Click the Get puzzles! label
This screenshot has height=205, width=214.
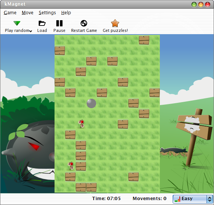point(115,30)
